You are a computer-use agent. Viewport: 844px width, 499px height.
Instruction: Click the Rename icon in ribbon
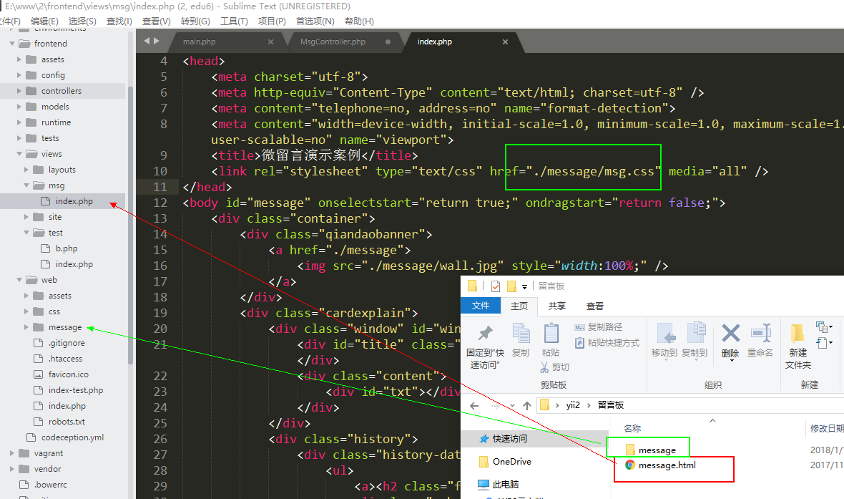point(760,334)
